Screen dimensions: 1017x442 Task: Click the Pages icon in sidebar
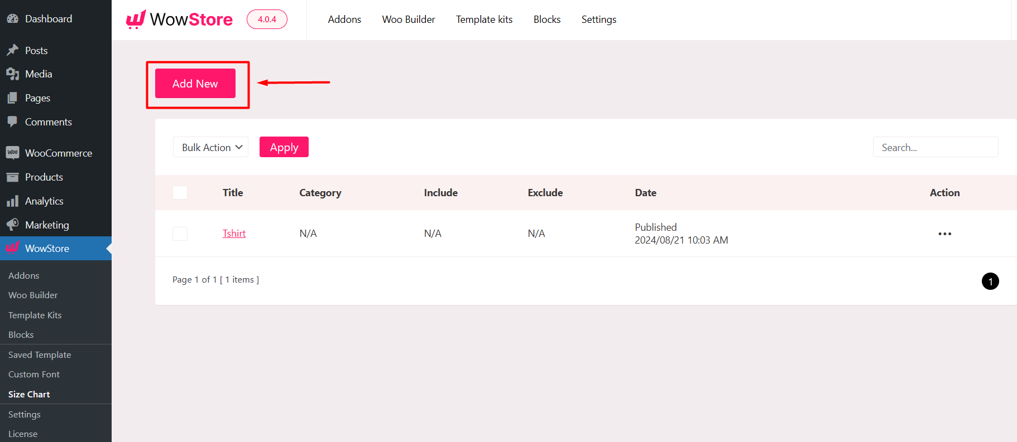click(12, 98)
